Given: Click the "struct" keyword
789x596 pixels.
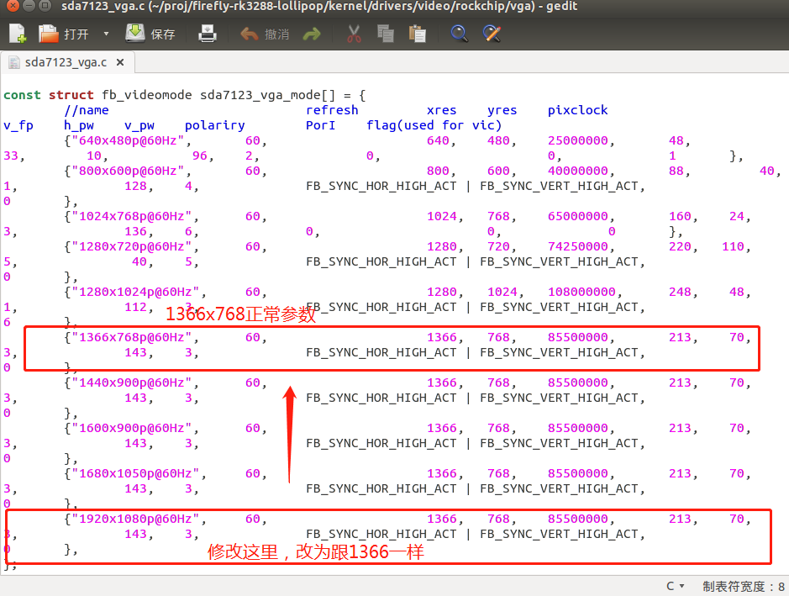Looking at the screenshot, I should [71, 95].
